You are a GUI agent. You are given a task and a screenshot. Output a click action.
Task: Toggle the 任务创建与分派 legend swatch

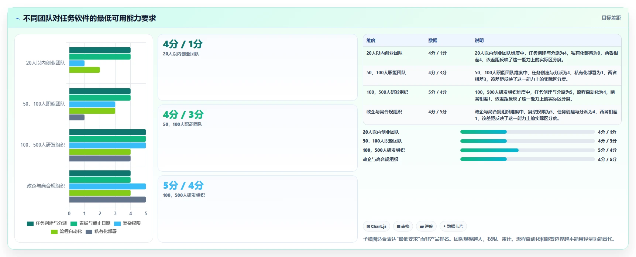coord(30,223)
